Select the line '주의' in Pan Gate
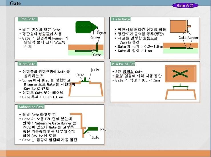Image resolution: width=211 pixels, height=157 pixels. [28, 46]
